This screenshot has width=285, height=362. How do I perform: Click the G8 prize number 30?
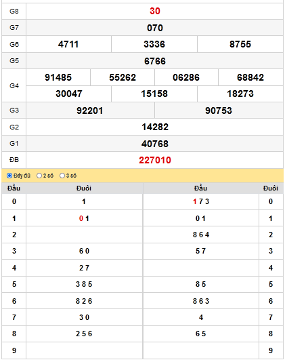click(155, 11)
